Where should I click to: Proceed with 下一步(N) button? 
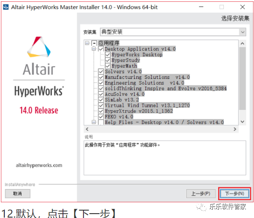pyautogui.click(x=234, y=194)
